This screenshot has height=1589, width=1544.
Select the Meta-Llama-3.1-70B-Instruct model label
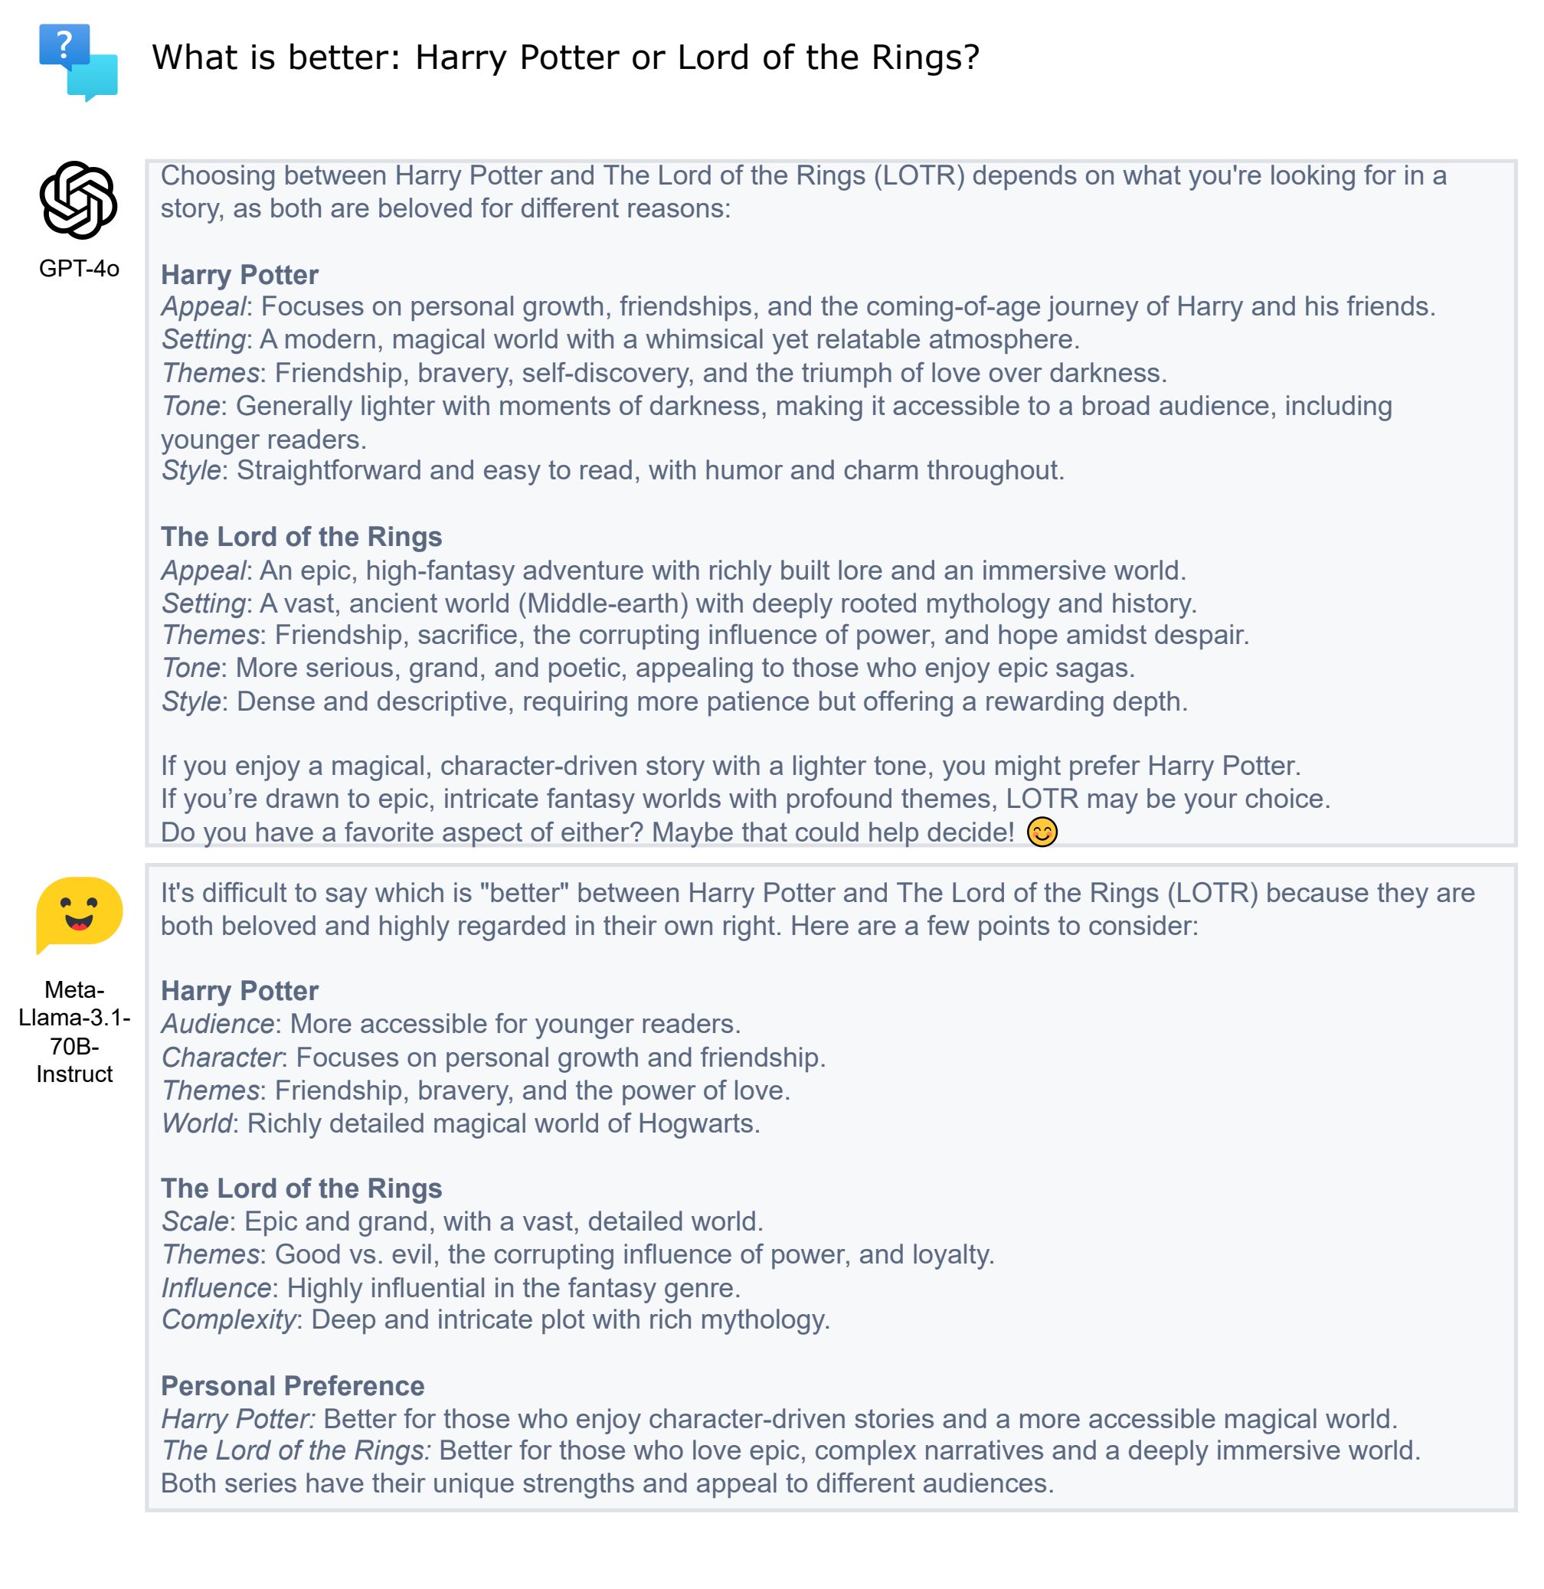[x=74, y=1032]
